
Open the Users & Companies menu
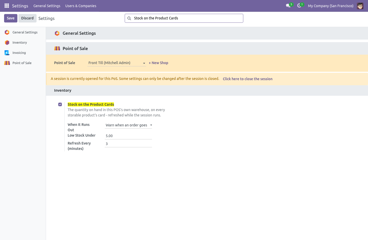[x=81, y=6]
